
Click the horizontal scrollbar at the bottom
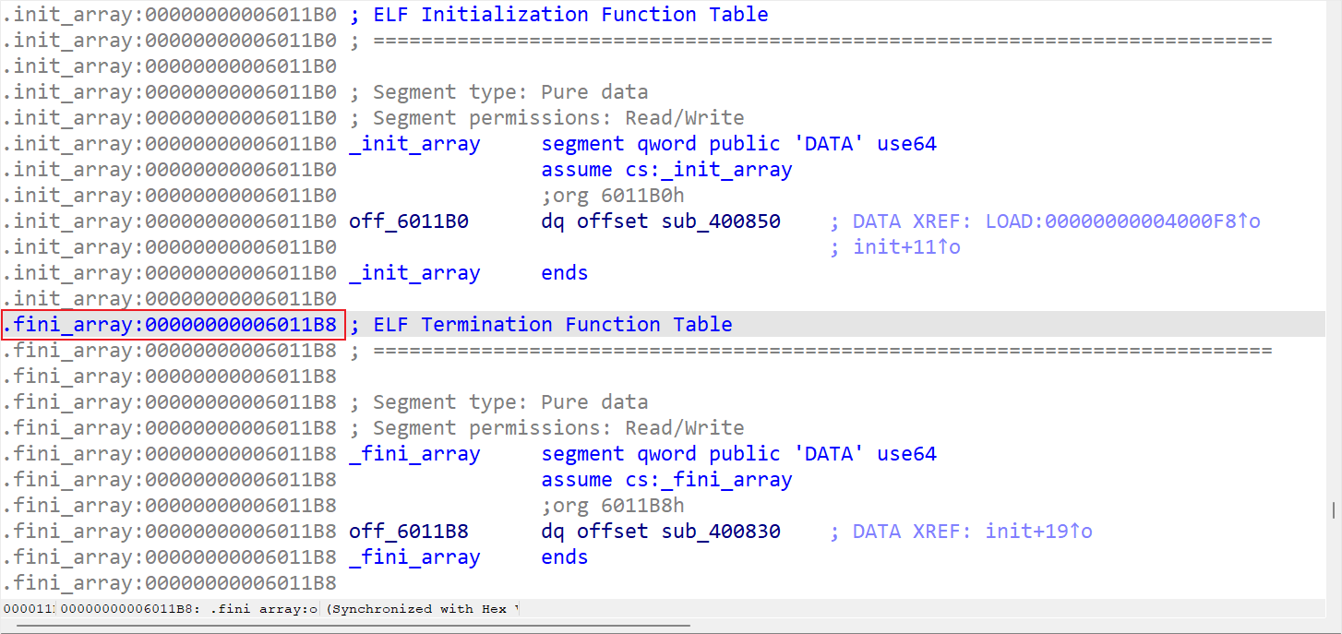(351, 626)
